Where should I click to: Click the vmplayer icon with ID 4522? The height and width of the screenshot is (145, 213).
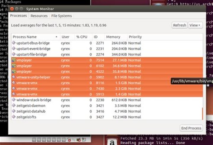click(14, 71)
